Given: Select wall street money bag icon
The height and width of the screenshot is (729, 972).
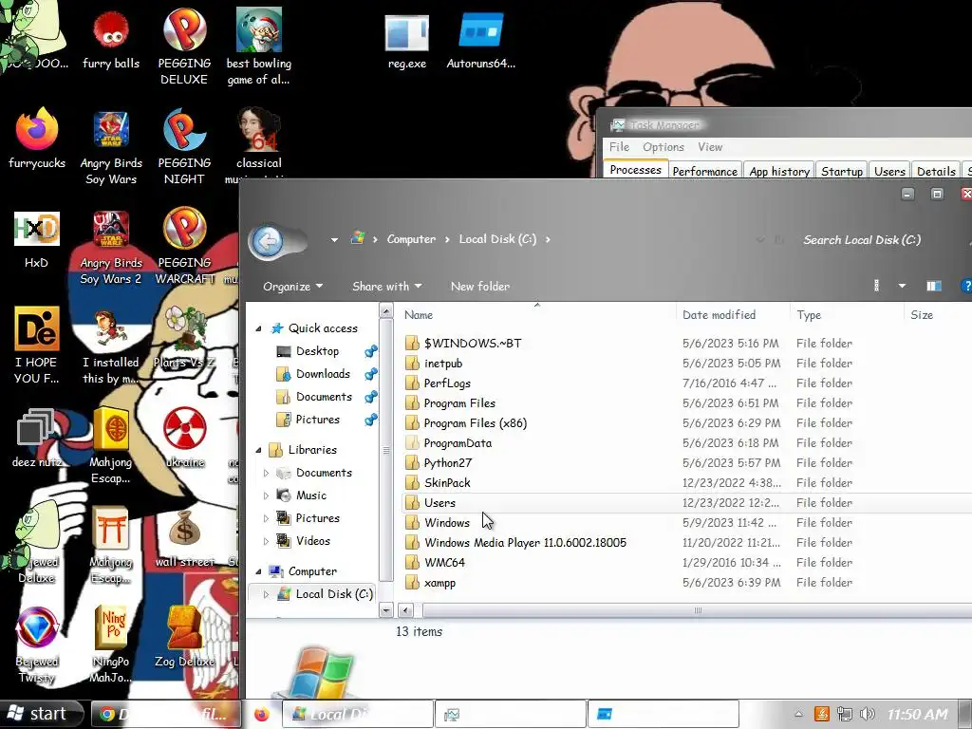Looking at the screenshot, I should click(185, 538).
